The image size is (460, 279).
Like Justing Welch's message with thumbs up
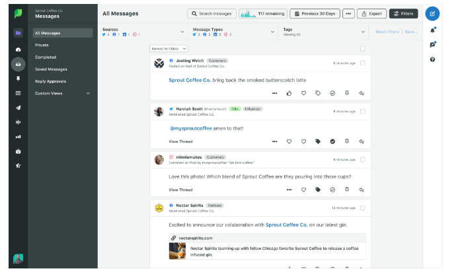[x=289, y=93]
